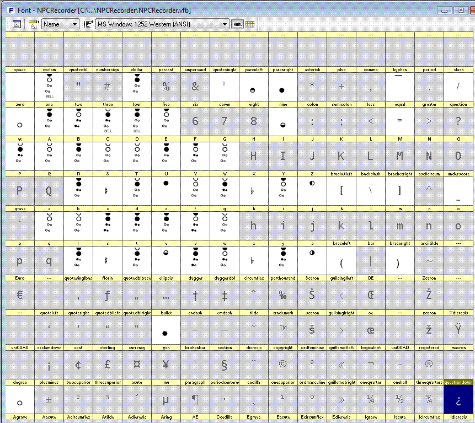Select the highlighted questiondown glyph cell
This screenshot has height=423, width=475.
pos(458,399)
